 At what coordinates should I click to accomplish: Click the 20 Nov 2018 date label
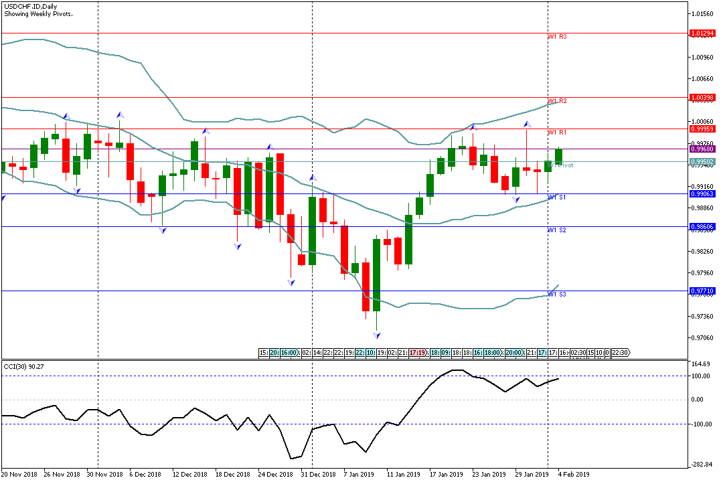[x=19, y=474]
